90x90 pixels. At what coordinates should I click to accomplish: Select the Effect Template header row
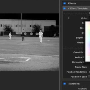click(76, 8)
